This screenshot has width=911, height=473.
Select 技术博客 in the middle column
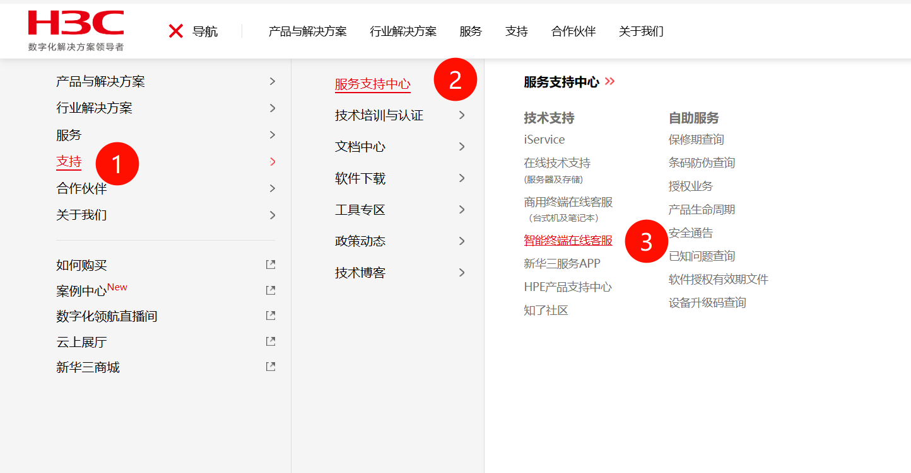pos(360,273)
